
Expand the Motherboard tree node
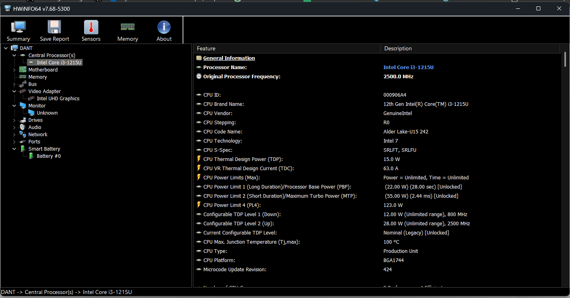[14, 70]
